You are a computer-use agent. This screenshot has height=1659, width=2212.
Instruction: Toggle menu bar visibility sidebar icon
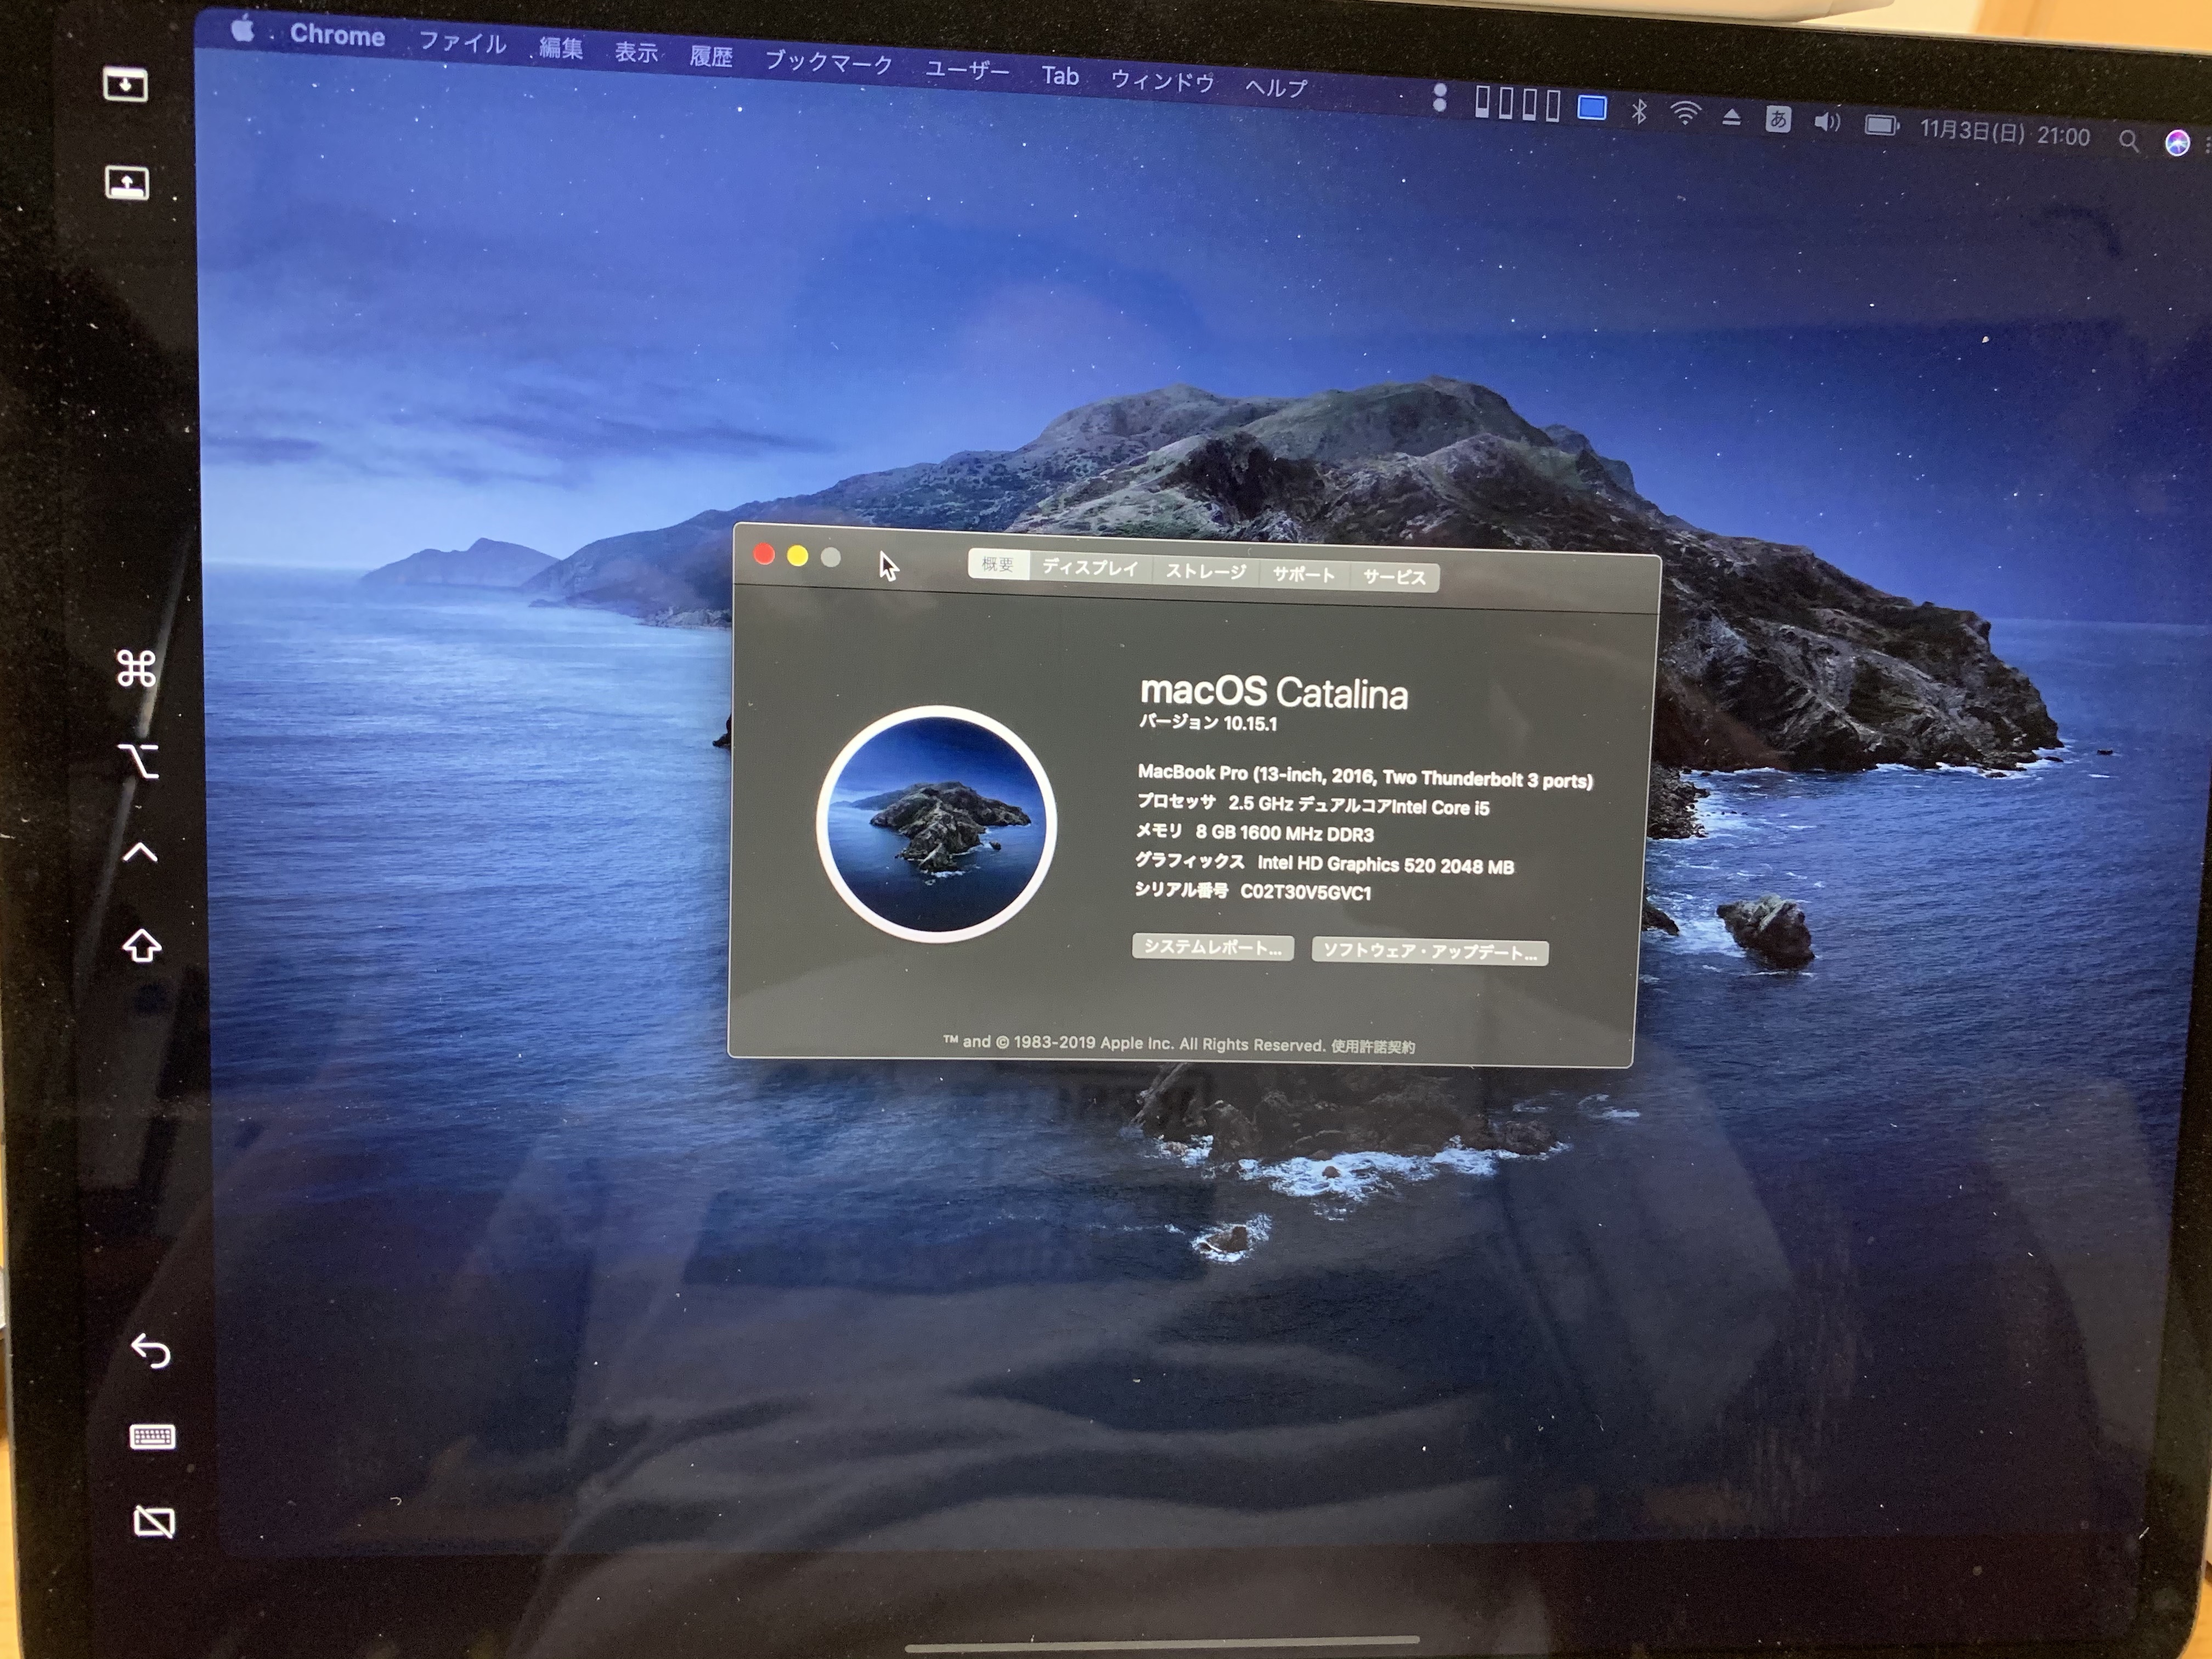[x=126, y=84]
